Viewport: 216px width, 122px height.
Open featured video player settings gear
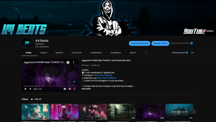[70, 89]
